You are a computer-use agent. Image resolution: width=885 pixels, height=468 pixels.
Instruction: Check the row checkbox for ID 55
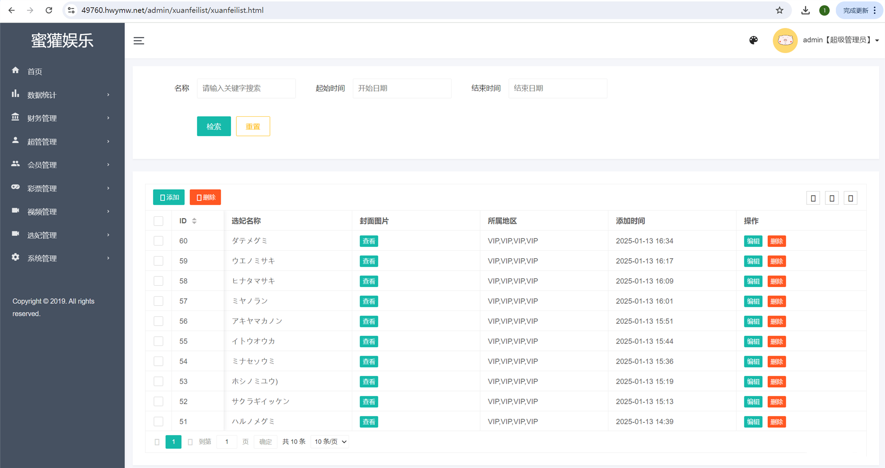pyautogui.click(x=158, y=341)
